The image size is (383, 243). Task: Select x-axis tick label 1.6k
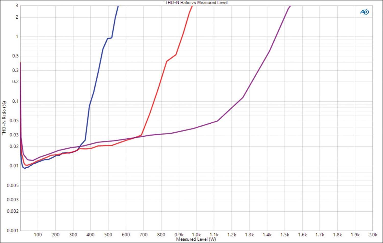(x=302, y=235)
